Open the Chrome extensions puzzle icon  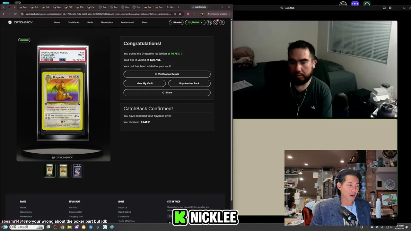click(x=194, y=14)
